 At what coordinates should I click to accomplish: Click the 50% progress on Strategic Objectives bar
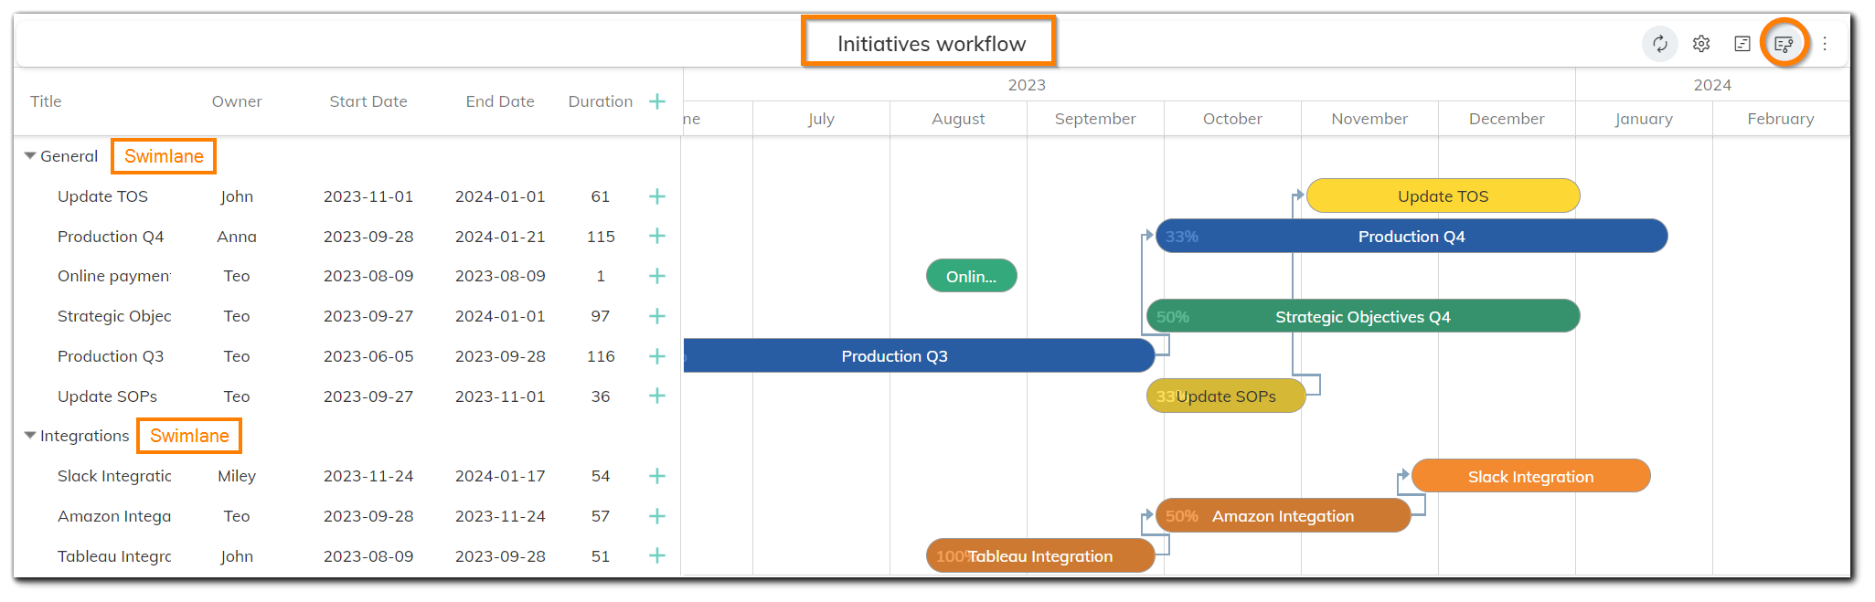point(1172,317)
